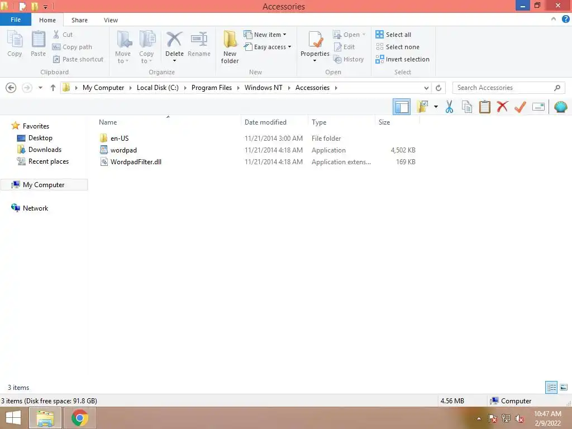The width and height of the screenshot is (572, 429).
Task: Open the Delete button dropdown arrow
Action: (174, 60)
